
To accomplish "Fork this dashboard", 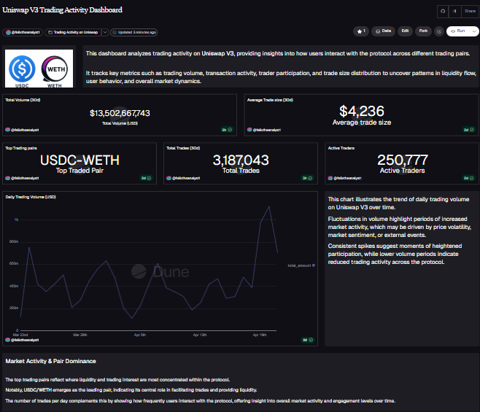I will click(423, 31).
